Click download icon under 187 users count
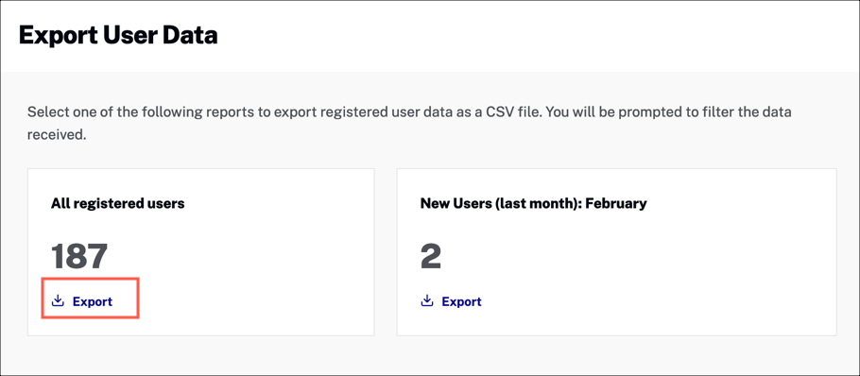Image resolution: width=860 pixels, height=376 pixels. click(58, 301)
